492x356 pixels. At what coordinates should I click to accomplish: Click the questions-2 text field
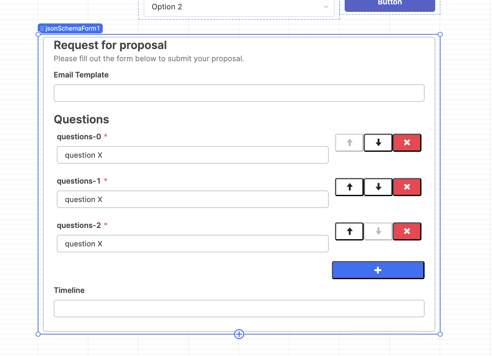(x=193, y=244)
